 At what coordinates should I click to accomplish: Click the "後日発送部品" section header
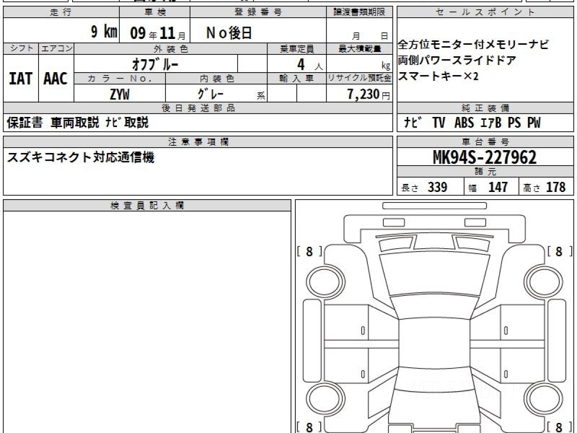point(198,108)
